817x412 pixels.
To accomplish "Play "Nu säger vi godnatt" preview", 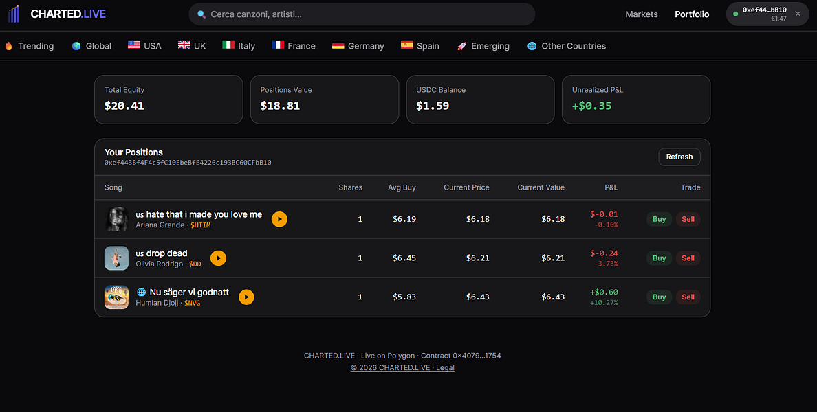I will click(x=246, y=297).
